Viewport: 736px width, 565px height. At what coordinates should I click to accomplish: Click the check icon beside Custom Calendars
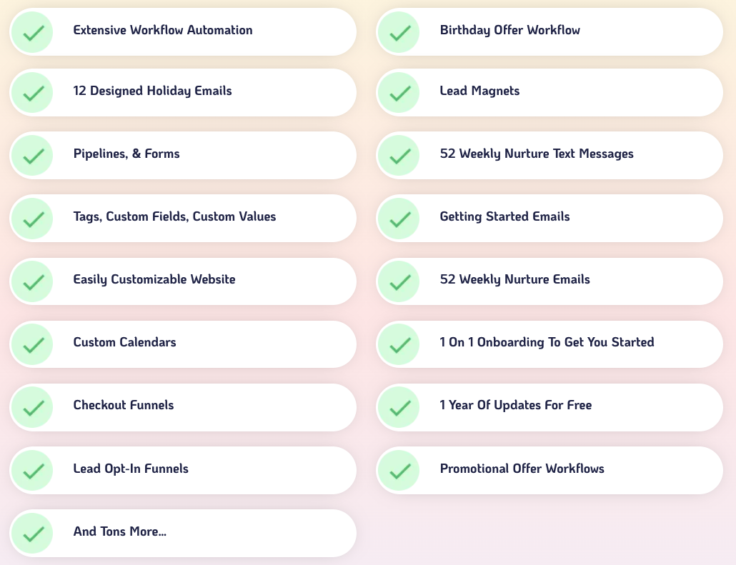coord(33,344)
